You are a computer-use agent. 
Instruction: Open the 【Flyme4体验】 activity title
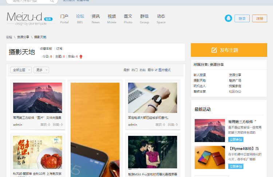coord(244,149)
